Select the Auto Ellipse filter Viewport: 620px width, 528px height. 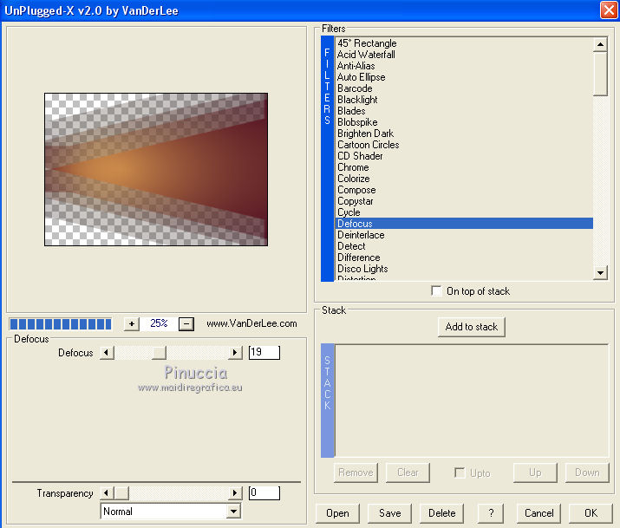[464, 77]
